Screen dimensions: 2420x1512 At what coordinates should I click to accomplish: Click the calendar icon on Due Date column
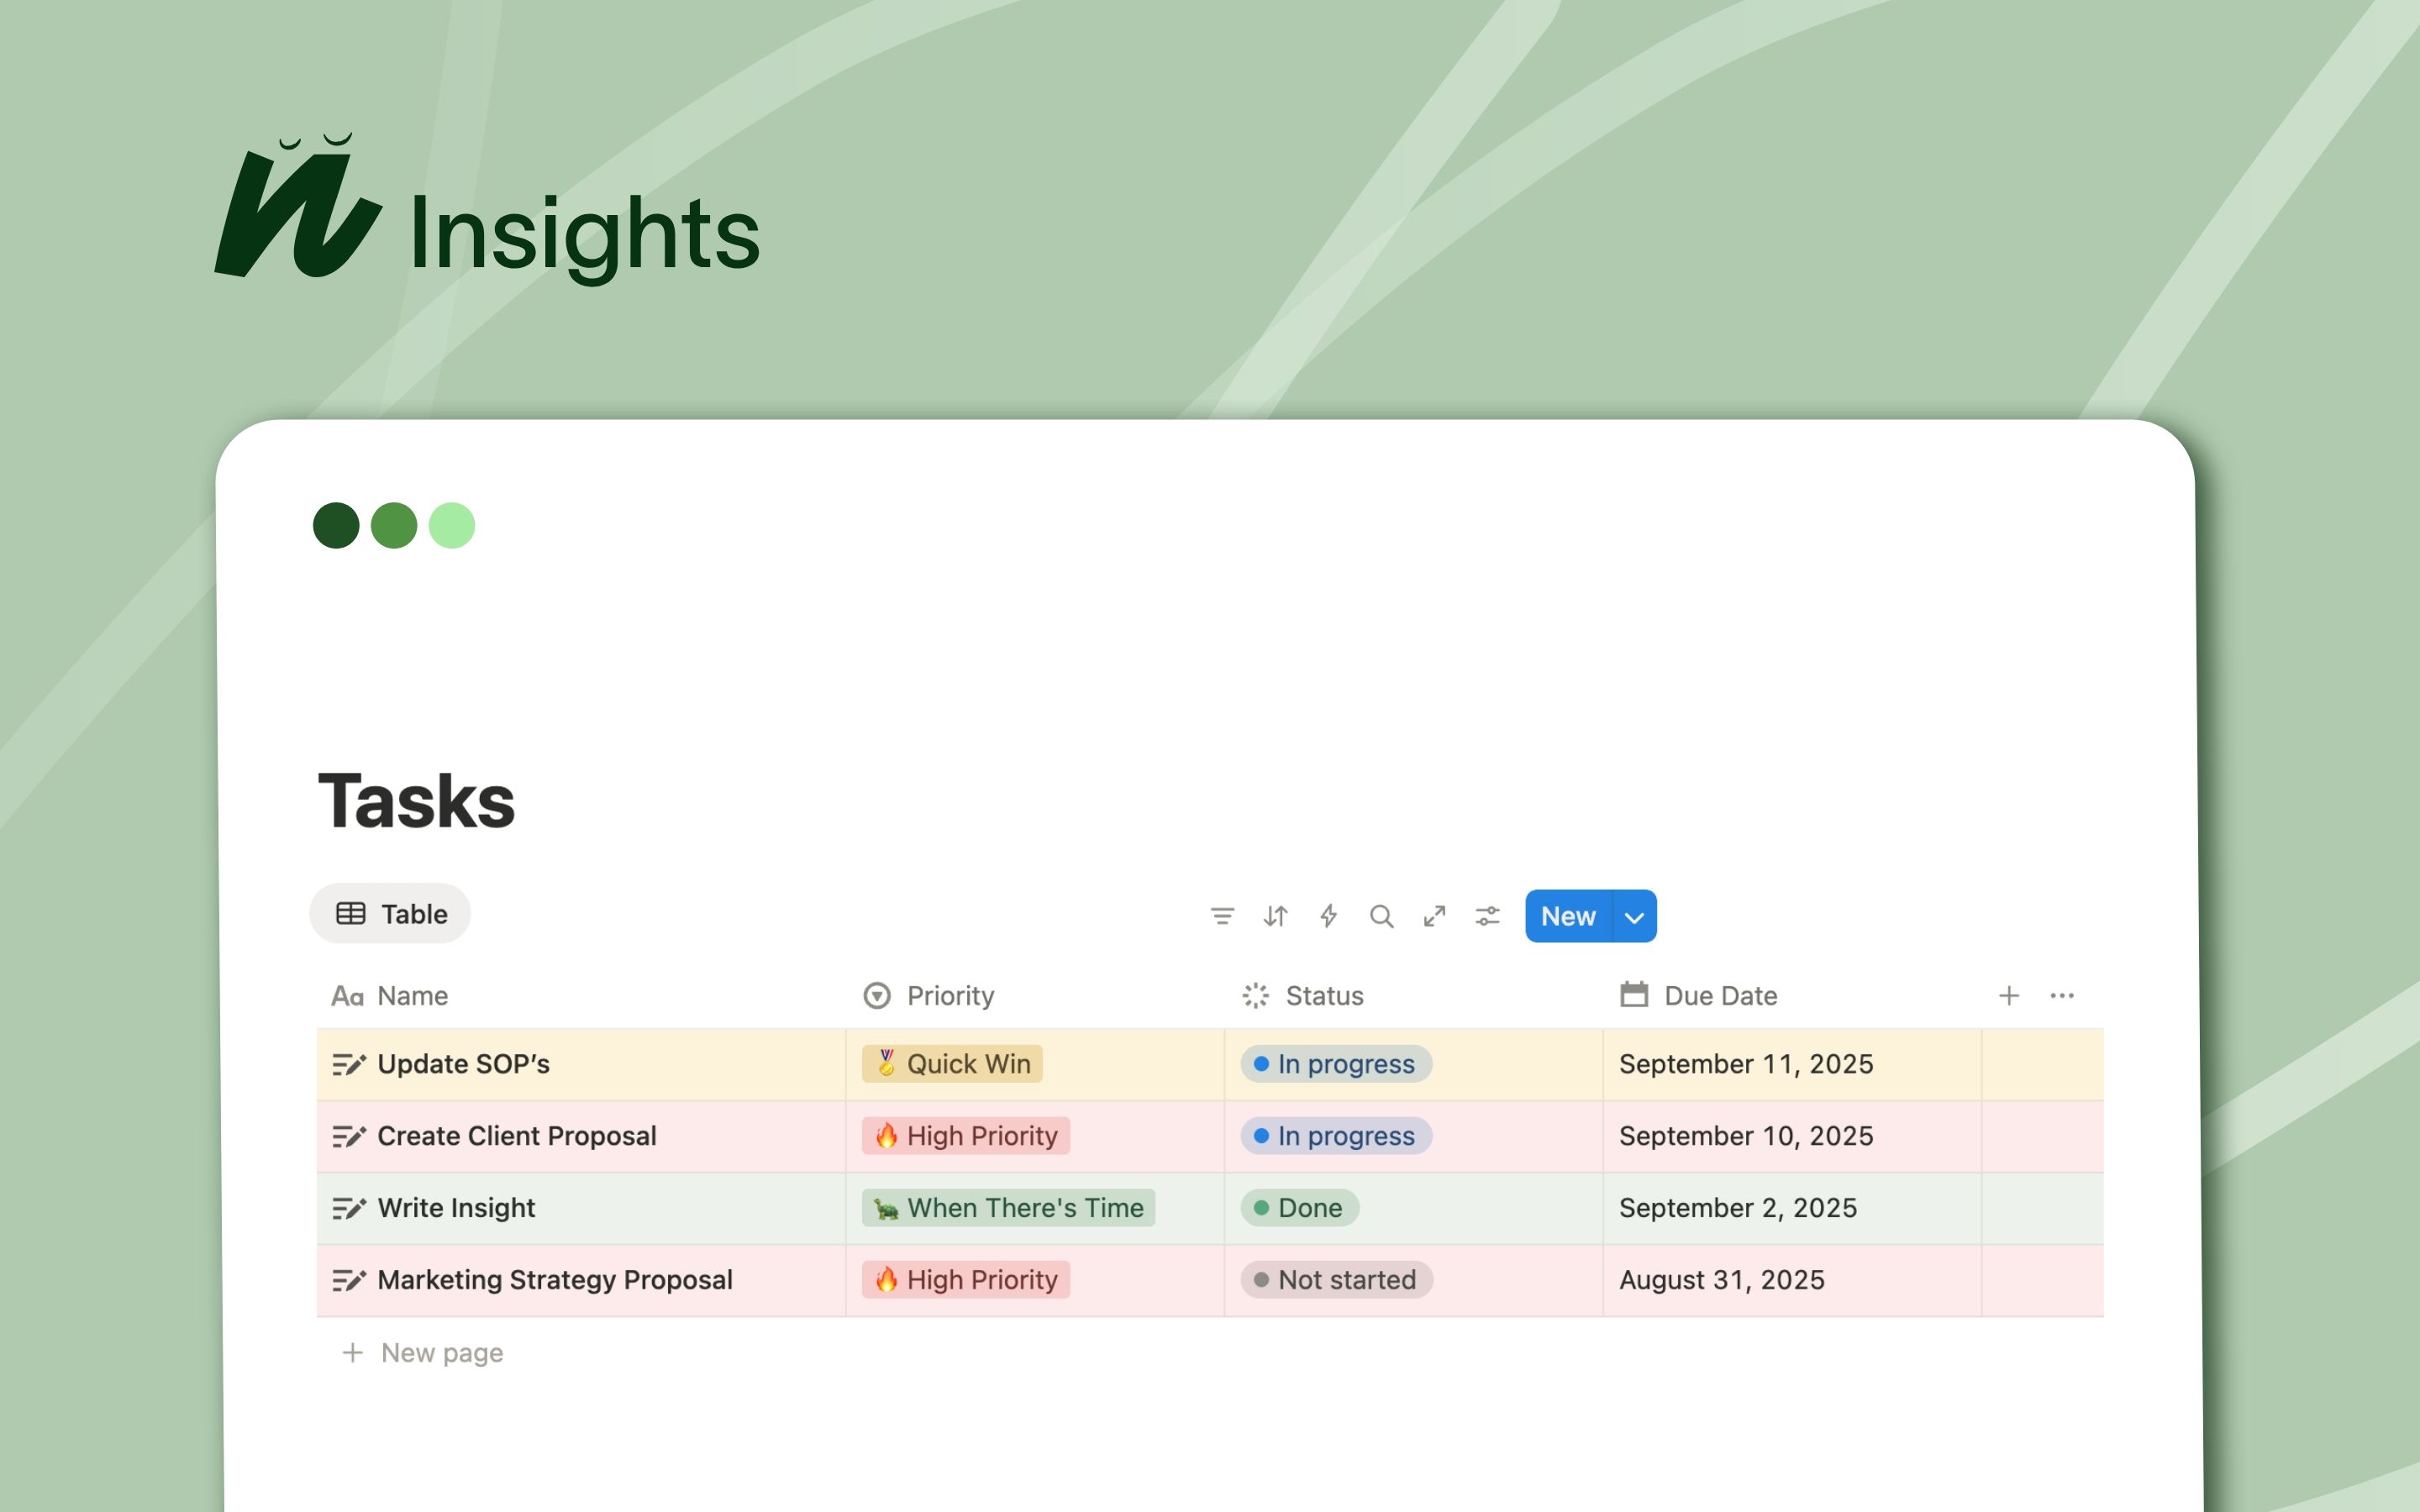[x=1634, y=995]
